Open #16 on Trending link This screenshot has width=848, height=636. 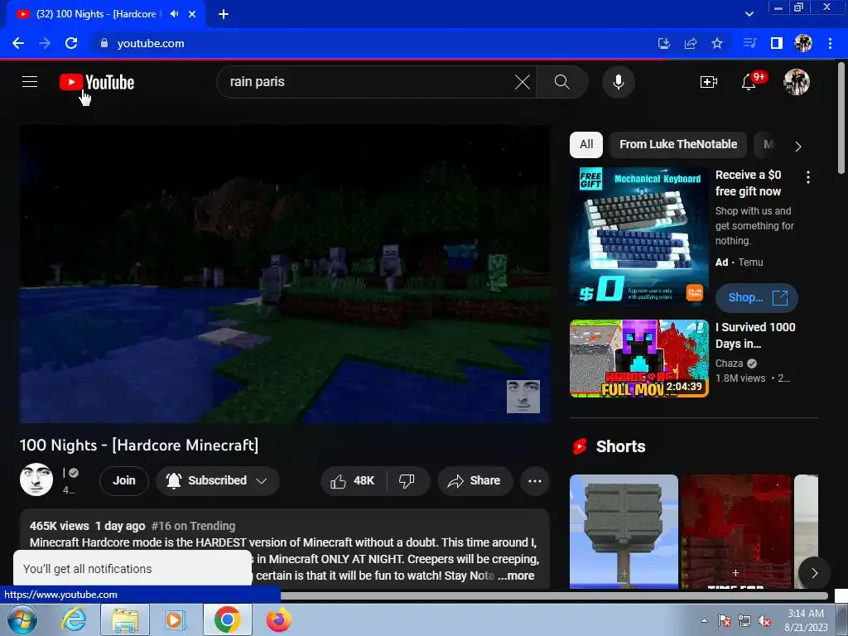point(193,526)
